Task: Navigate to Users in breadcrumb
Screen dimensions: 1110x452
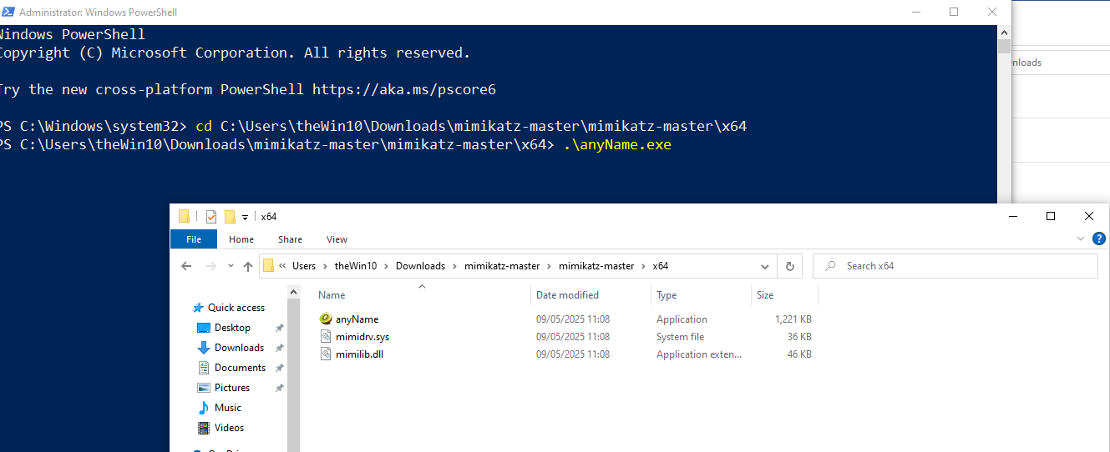Action: pos(304,266)
